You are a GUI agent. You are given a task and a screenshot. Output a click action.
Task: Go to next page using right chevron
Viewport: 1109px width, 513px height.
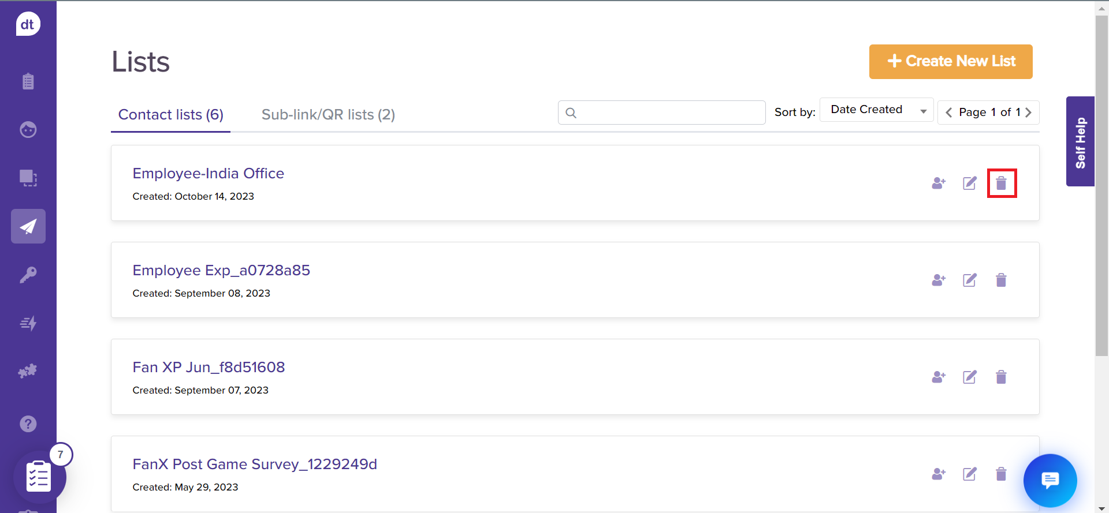(x=1028, y=113)
